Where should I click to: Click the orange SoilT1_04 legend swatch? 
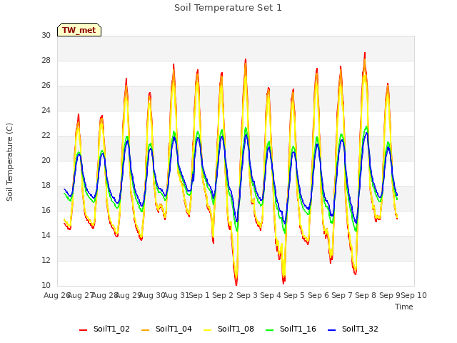[x=145, y=330]
